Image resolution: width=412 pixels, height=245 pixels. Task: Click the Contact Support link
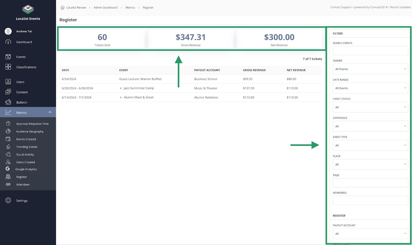(x=341, y=7)
